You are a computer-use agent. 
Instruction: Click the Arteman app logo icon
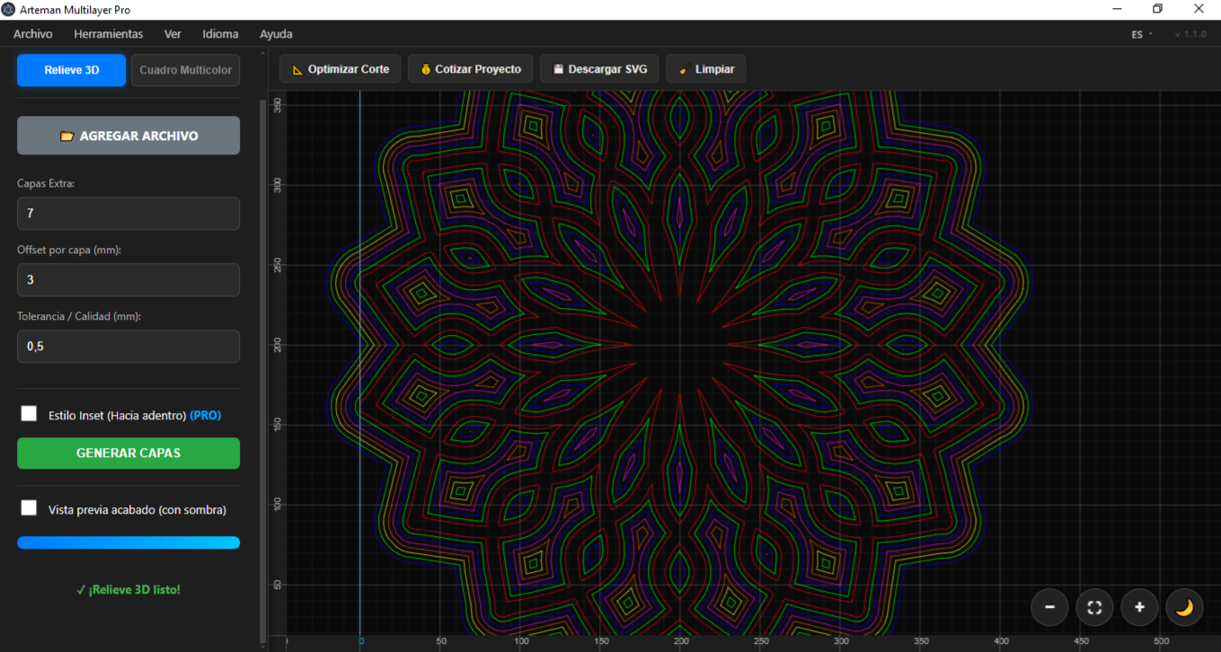click(x=8, y=9)
